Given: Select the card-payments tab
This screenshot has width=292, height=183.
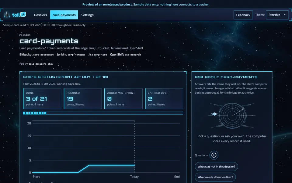Looking at the screenshot, I should (64, 15).
